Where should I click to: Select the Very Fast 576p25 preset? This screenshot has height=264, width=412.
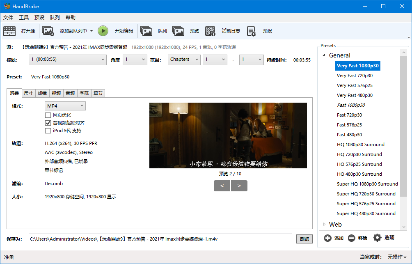click(x=355, y=85)
